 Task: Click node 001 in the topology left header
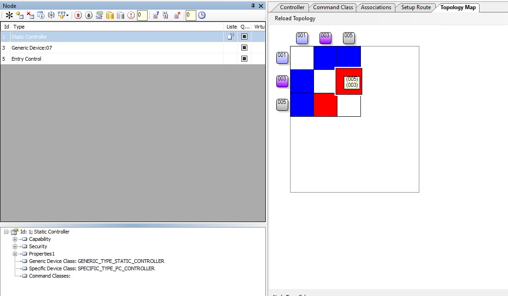coord(282,58)
